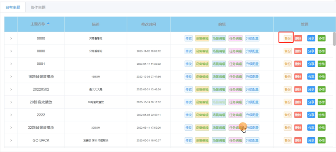Click 协作 for 2222 theme
This screenshot has height=152, width=336.
point(321,115)
